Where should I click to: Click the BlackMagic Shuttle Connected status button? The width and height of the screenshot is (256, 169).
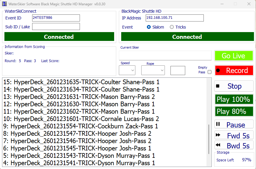pyautogui.click(x=187, y=37)
